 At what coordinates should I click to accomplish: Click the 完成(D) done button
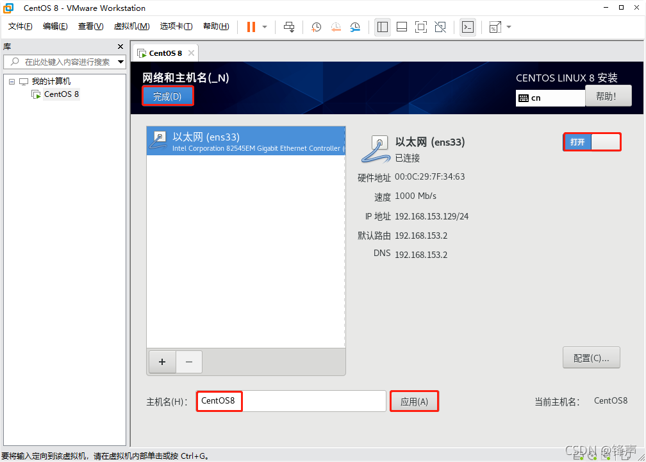tap(167, 96)
